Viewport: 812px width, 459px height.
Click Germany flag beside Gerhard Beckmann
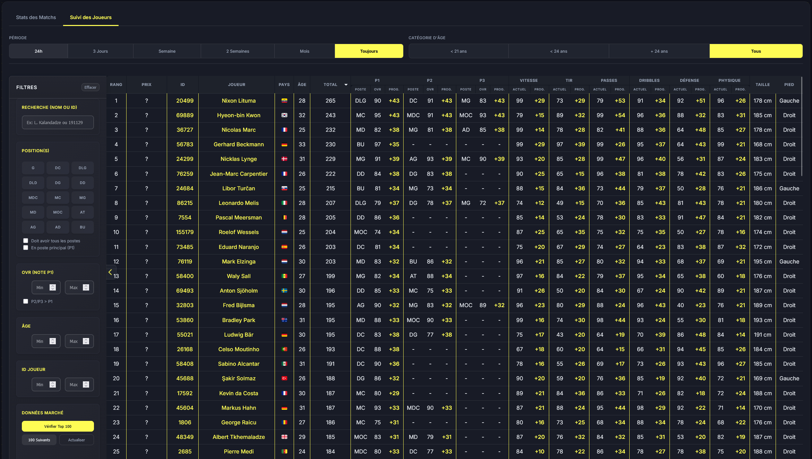[284, 144]
